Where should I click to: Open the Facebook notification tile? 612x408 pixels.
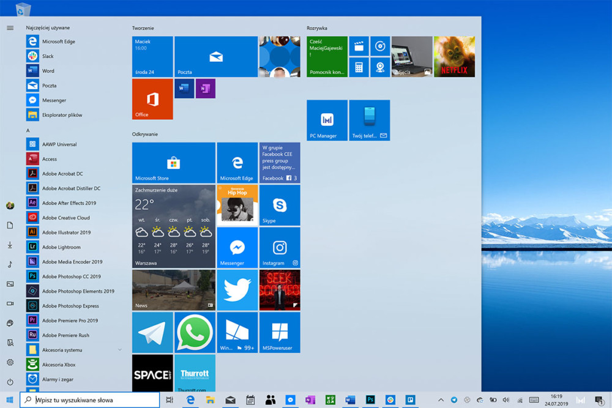280,163
